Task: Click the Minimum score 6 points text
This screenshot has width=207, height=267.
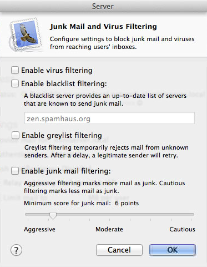Action: [x=82, y=203]
